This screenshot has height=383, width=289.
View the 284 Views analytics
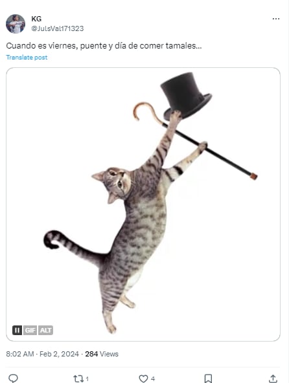tap(102, 354)
